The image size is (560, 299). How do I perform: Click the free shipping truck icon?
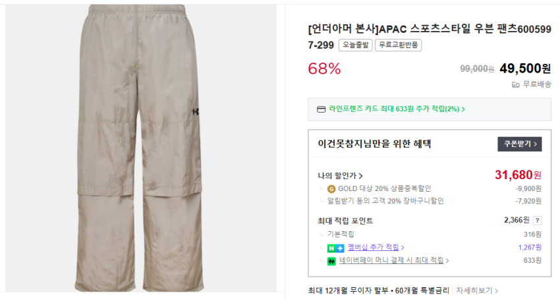[x=515, y=84]
